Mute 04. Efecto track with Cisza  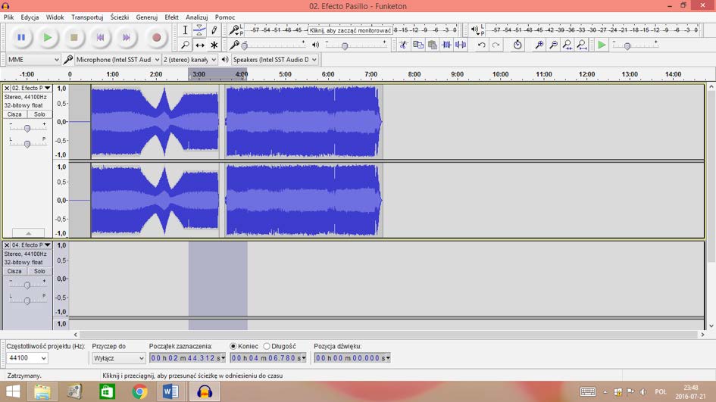pos(14,271)
